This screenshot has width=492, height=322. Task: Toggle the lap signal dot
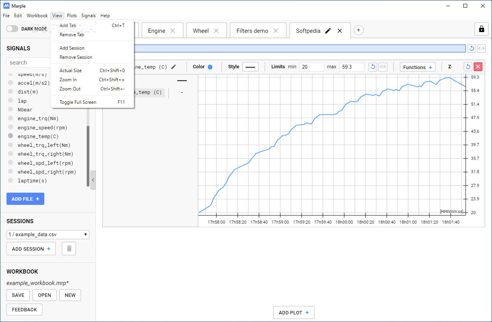[10, 101]
